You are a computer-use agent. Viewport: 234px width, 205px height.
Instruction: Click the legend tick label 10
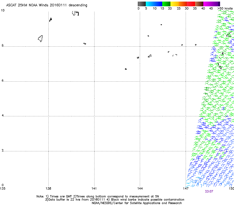click(x=155, y=8)
